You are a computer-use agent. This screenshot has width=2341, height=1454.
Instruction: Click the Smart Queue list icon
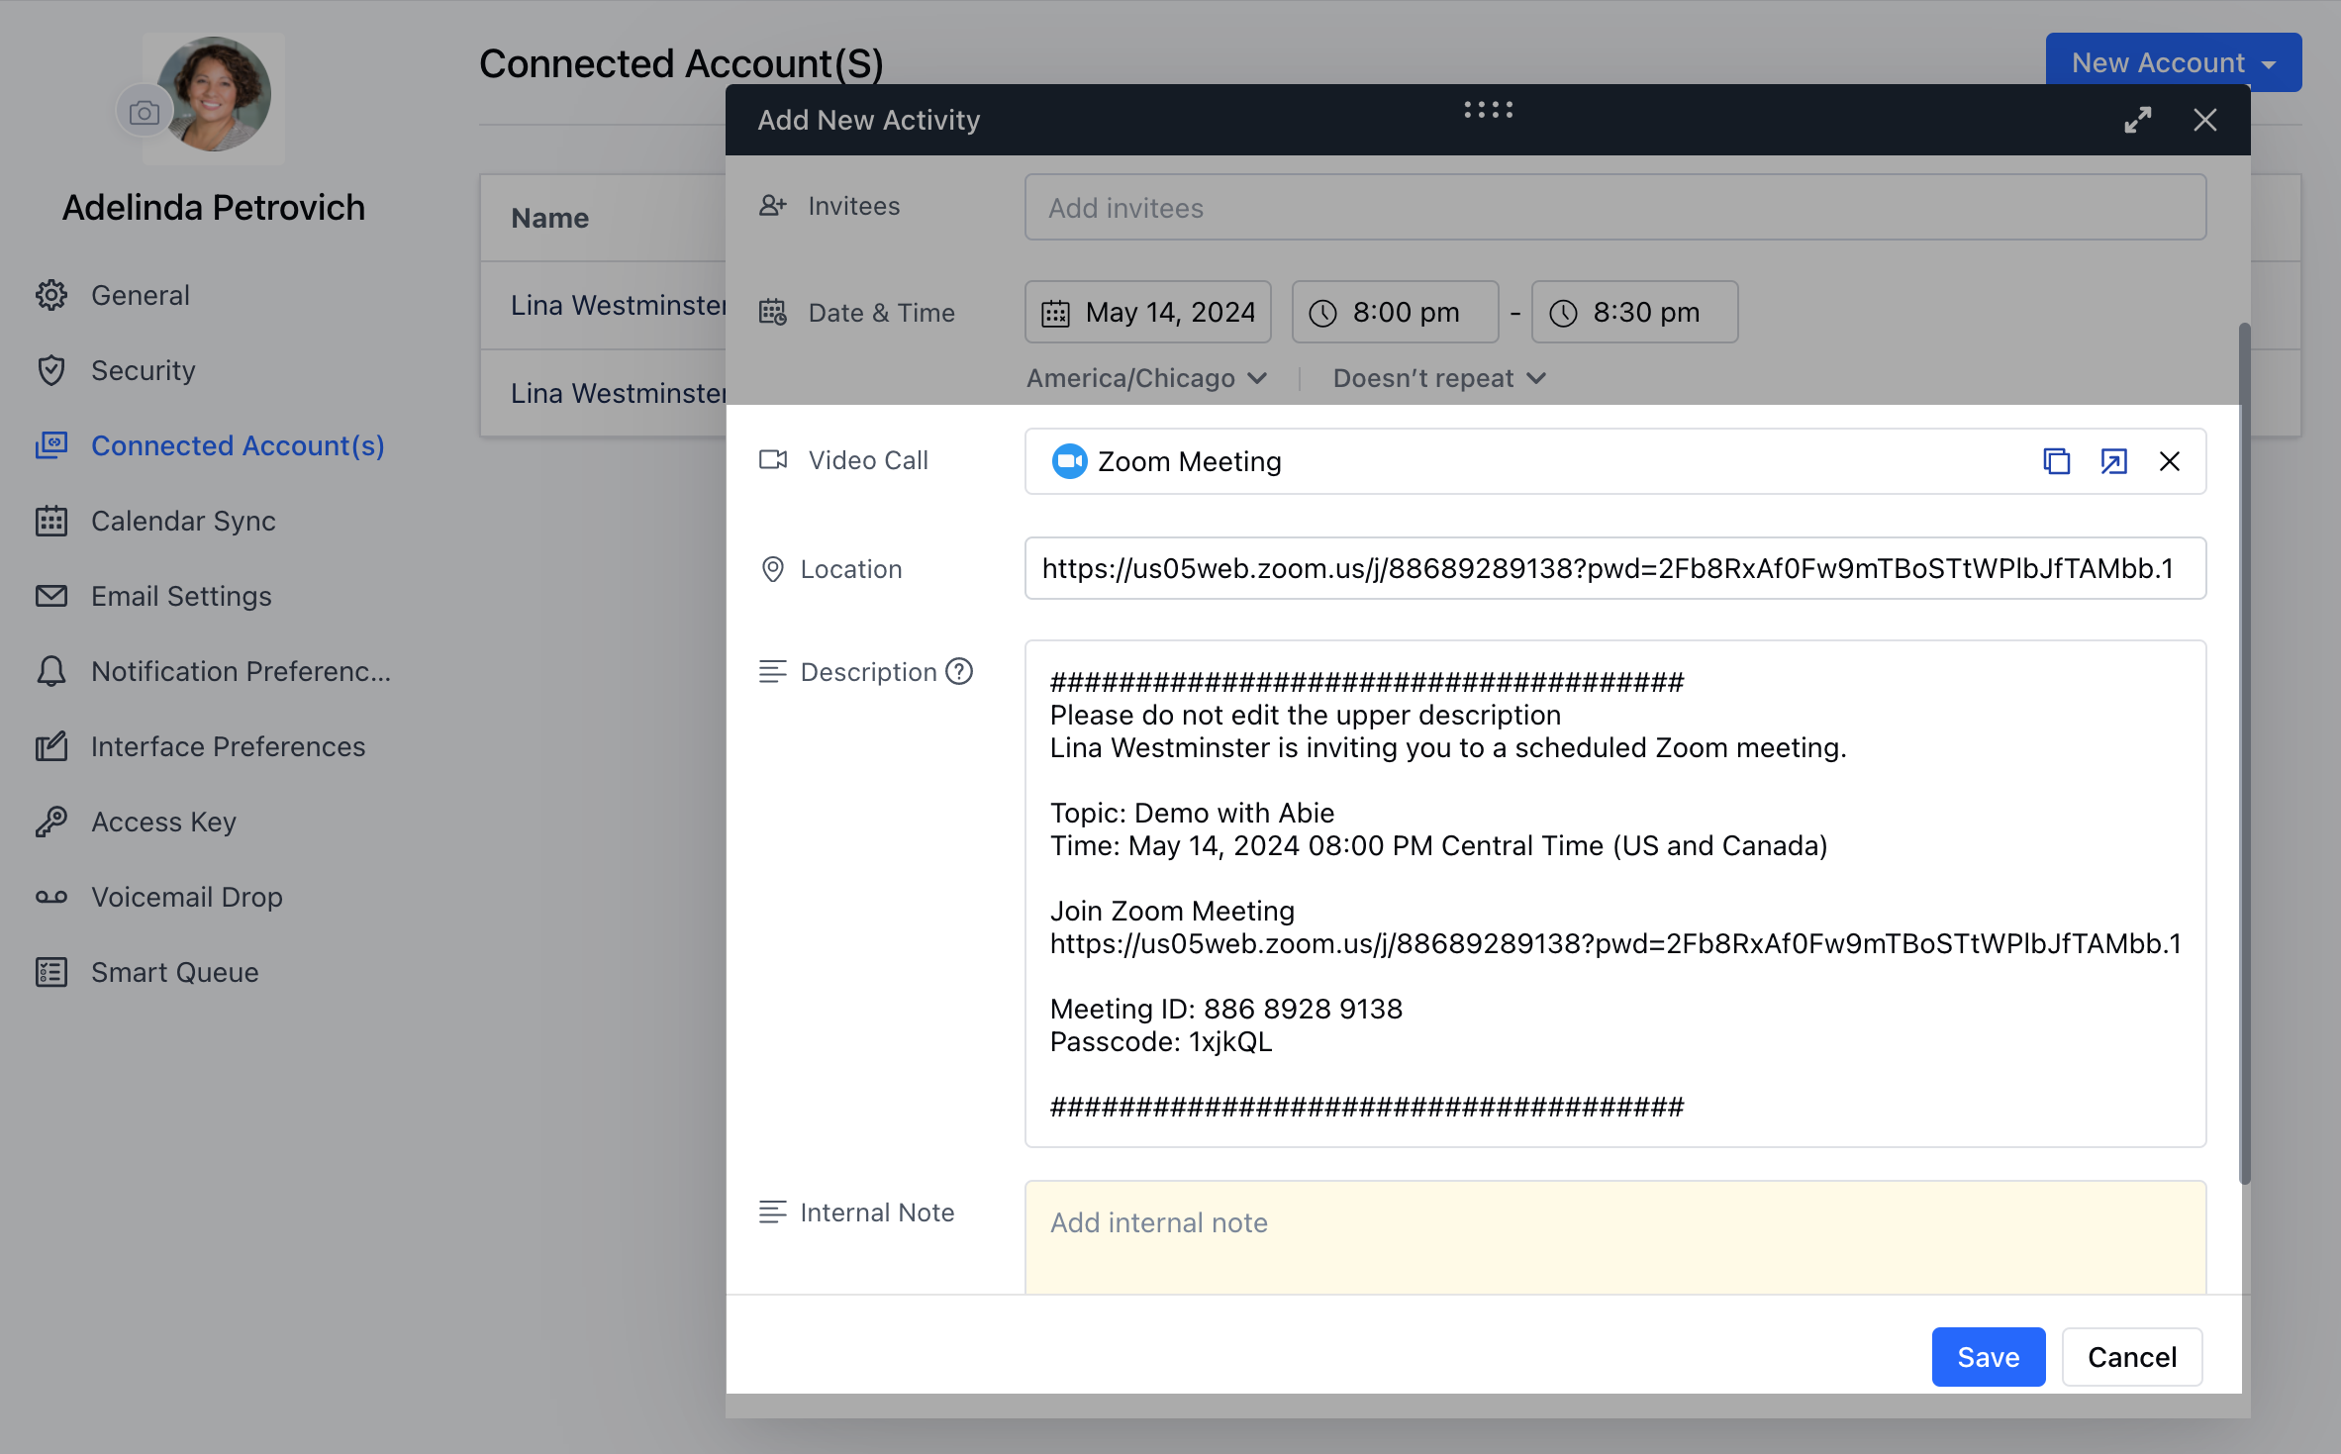[x=51, y=972]
